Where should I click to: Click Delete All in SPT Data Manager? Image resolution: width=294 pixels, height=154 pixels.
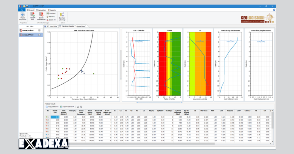click(x=51, y=20)
